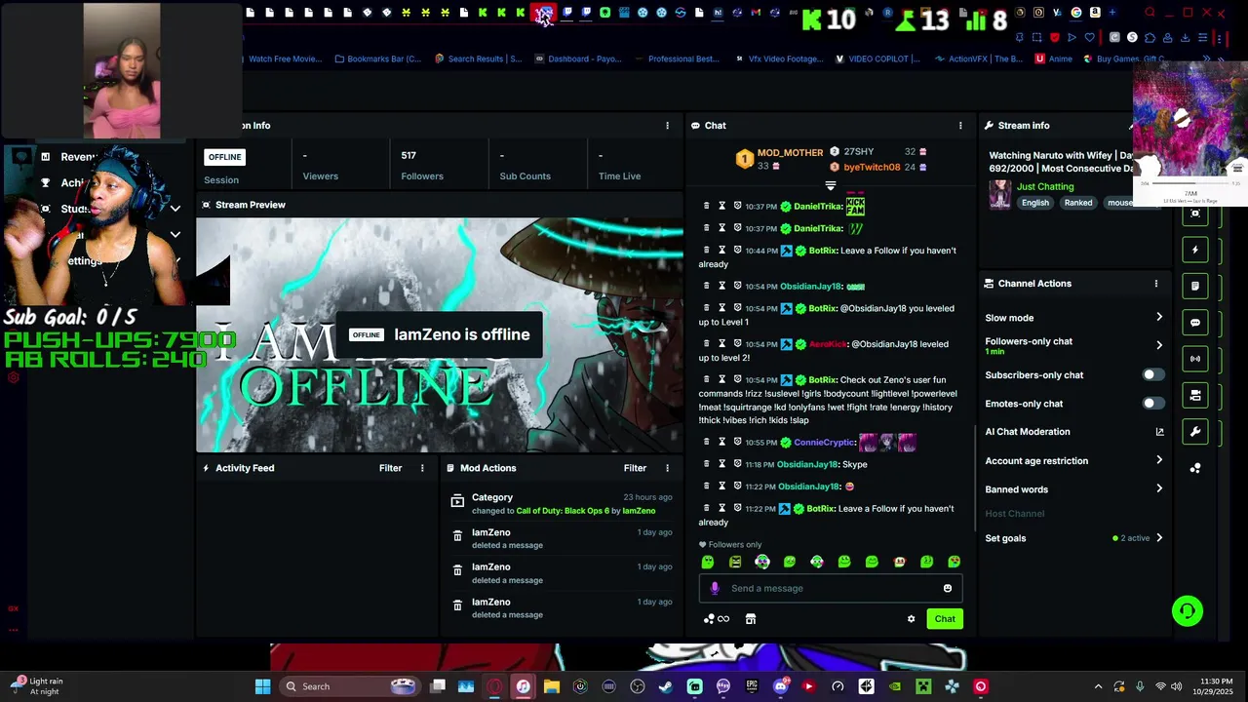The height and width of the screenshot is (702, 1248).
Task: Open Activity Feed three-dot menu
Action: click(x=422, y=468)
